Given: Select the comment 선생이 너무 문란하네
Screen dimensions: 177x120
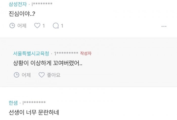Looking at the screenshot, I should coord(34,112).
